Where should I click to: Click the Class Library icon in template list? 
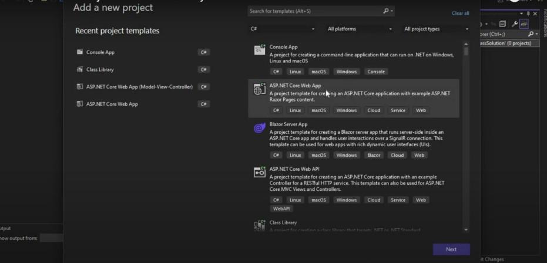pyautogui.click(x=259, y=225)
